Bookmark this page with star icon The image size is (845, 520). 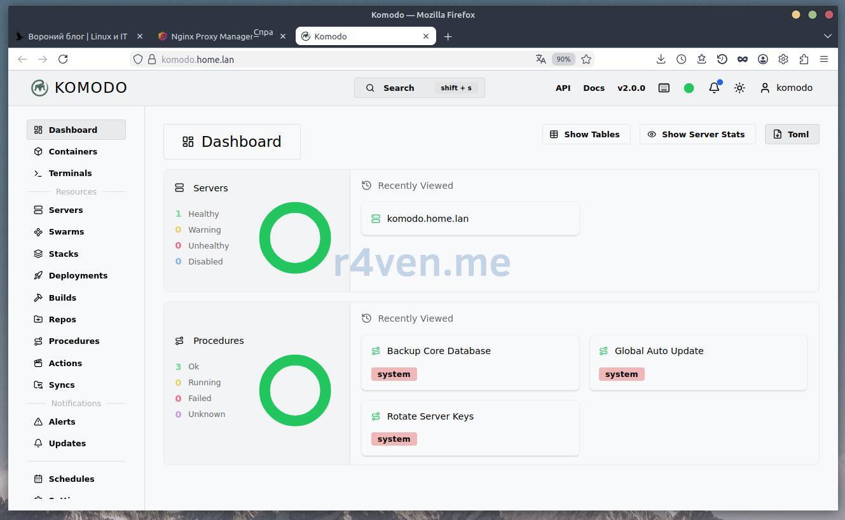(586, 59)
